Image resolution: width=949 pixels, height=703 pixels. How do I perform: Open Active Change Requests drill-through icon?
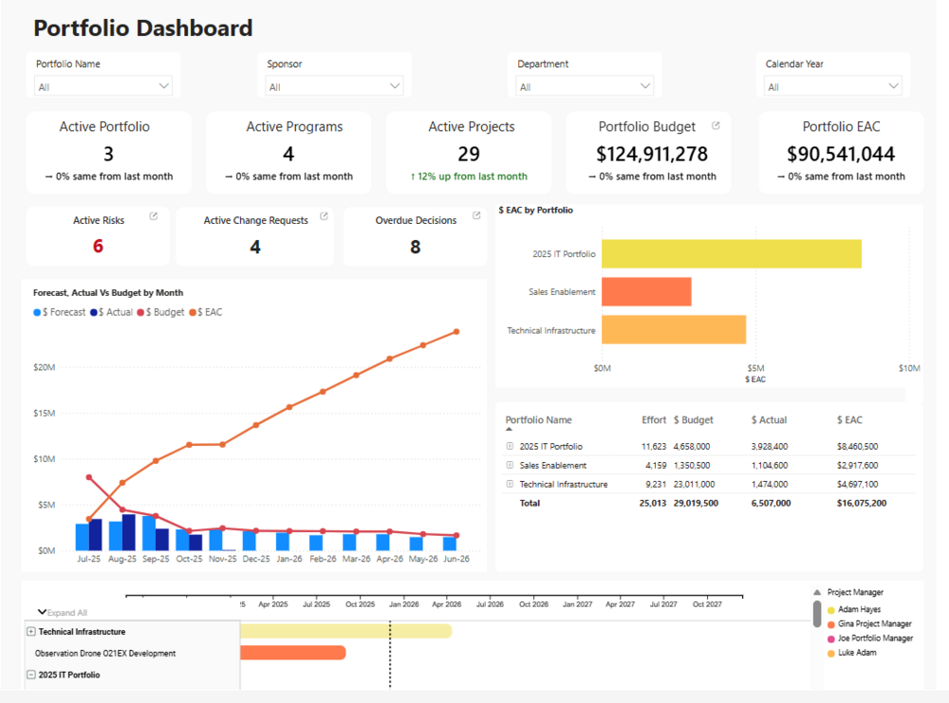click(324, 217)
